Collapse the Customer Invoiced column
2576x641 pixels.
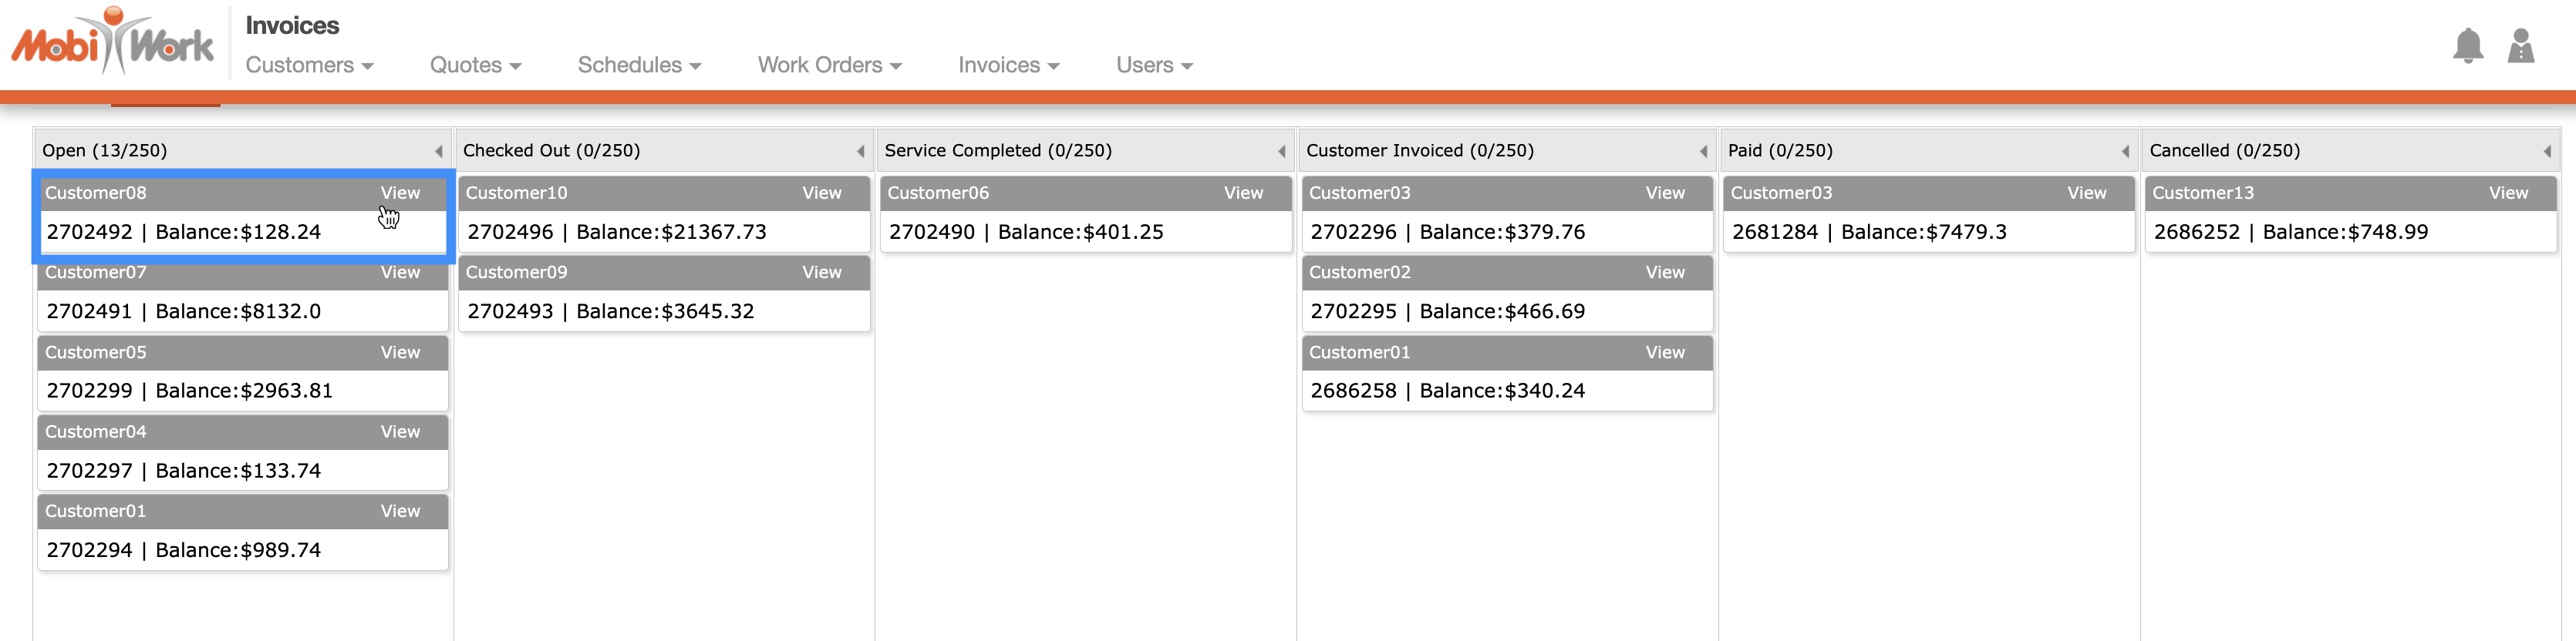pos(1703,152)
